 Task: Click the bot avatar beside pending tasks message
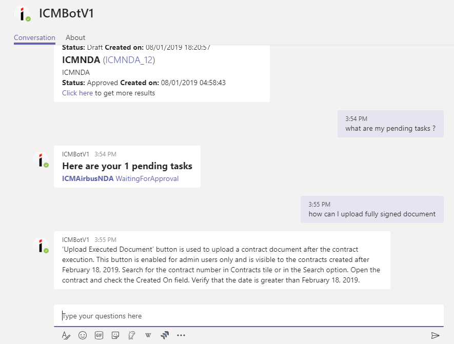click(41, 159)
